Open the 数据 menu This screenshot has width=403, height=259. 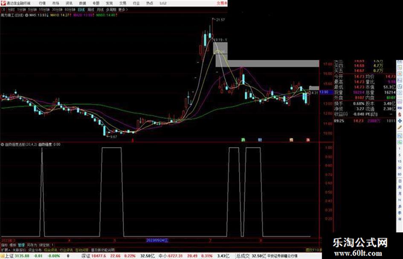click(82, 3)
